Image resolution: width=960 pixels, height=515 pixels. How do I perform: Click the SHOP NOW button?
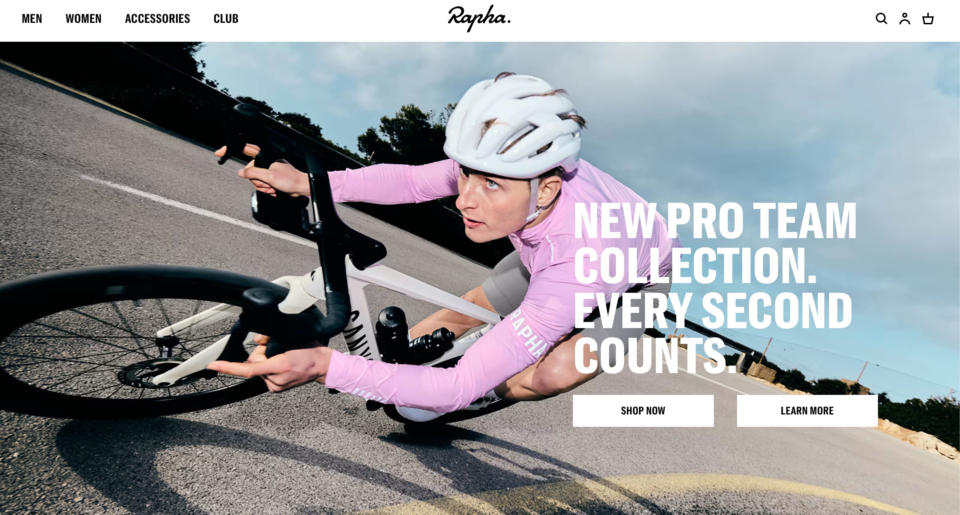[643, 411]
